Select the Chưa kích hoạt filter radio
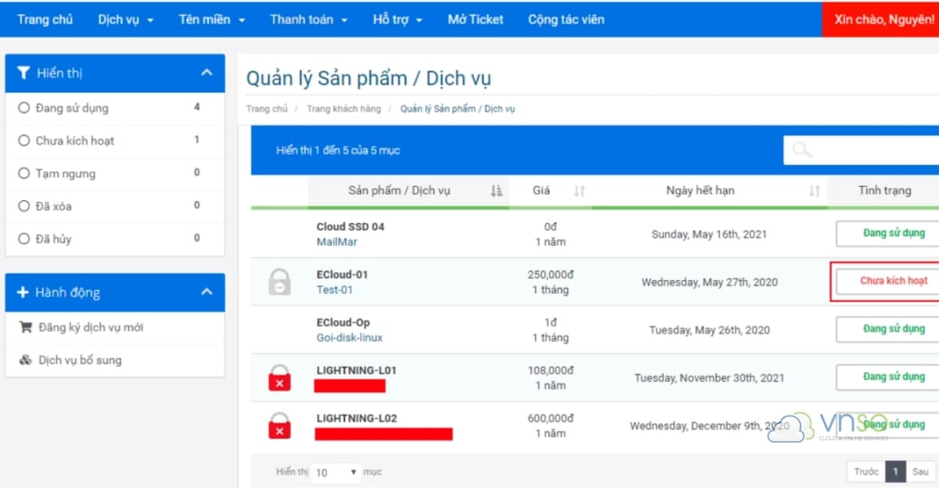939x488 pixels. coord(23,141)
